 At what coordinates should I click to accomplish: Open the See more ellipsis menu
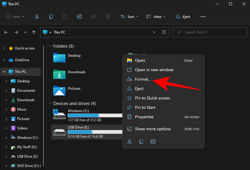click(x=203, y=17)
